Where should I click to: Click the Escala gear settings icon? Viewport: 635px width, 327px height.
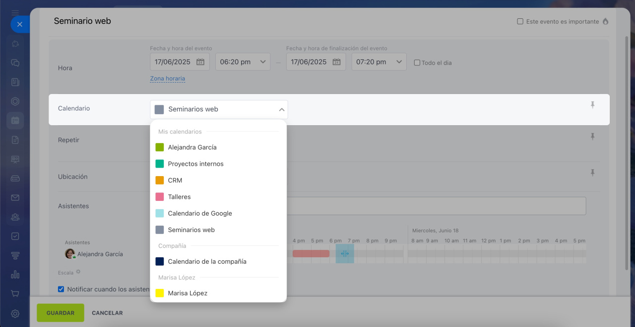coord(78,272)
